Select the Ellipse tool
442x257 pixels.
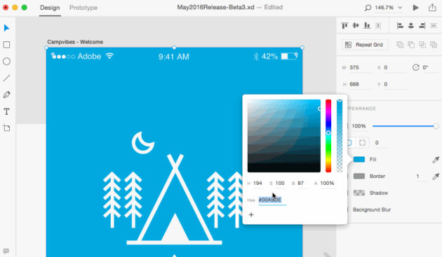(x=6, y=62)
